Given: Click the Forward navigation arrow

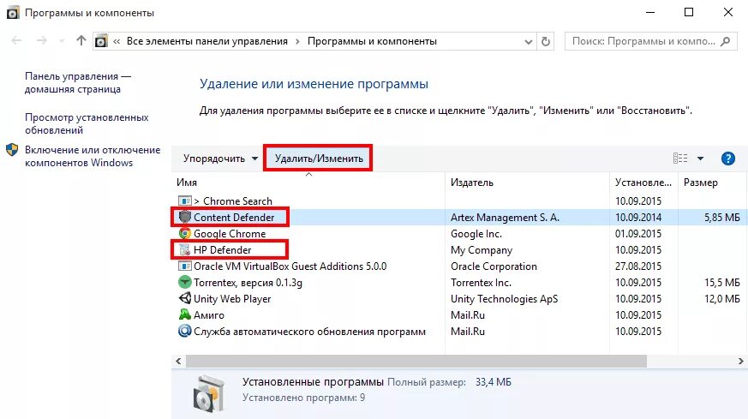Looking at the screenshot, I should point(42,40).
